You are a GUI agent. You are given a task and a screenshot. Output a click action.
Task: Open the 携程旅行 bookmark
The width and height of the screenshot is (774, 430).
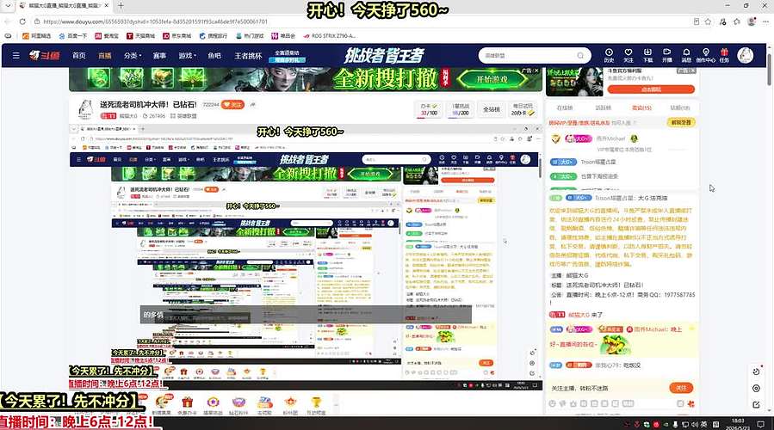tap(214, 36)
